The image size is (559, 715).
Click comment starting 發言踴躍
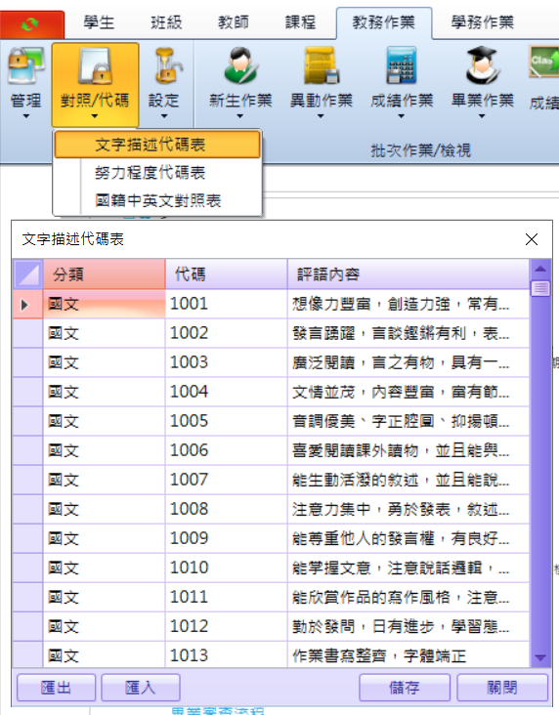pos(408,333)
